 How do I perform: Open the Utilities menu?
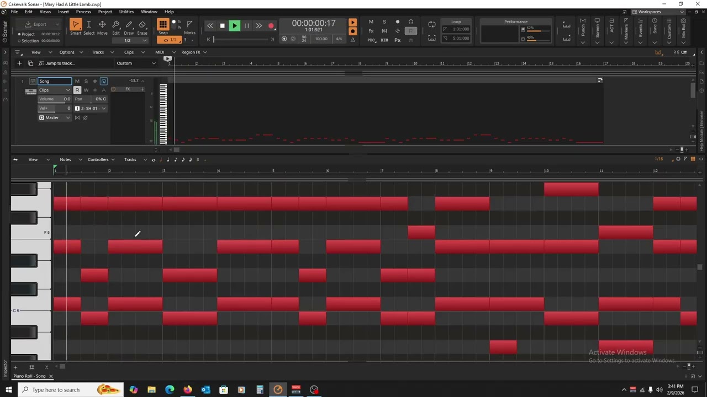(126, 12)
